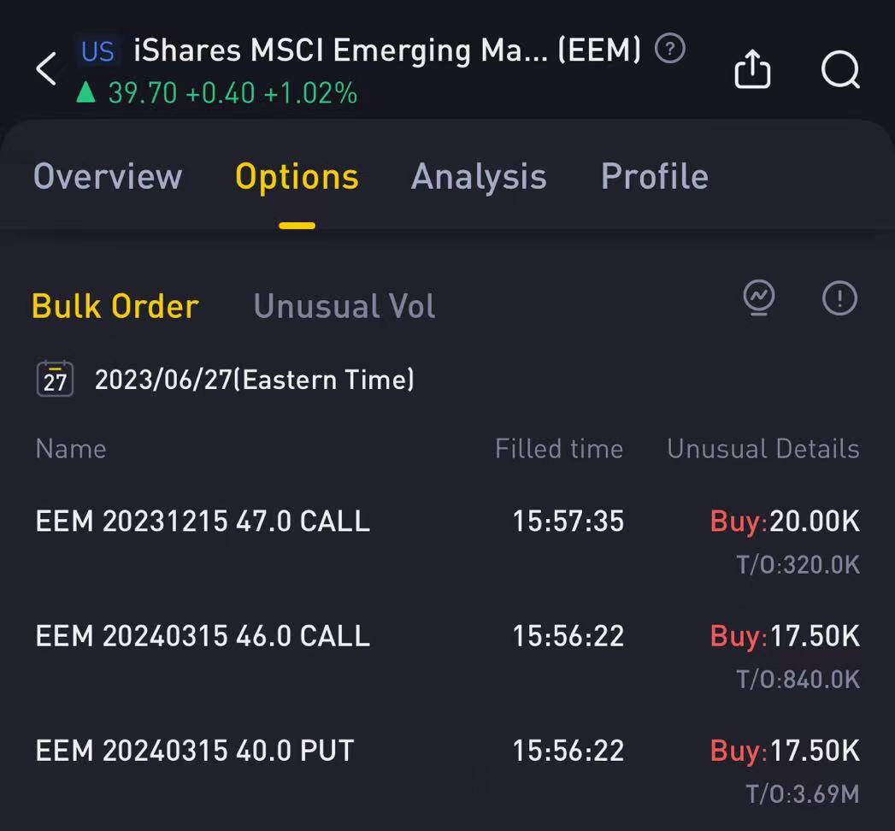Tap the back arrow icon
Screen dimensions: 895x831
pyautogui.click(x=46, y=68)
